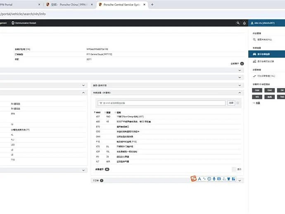Toggle the display switch beside the equipment count
The image size is (285, 214).
click(234, 169)
